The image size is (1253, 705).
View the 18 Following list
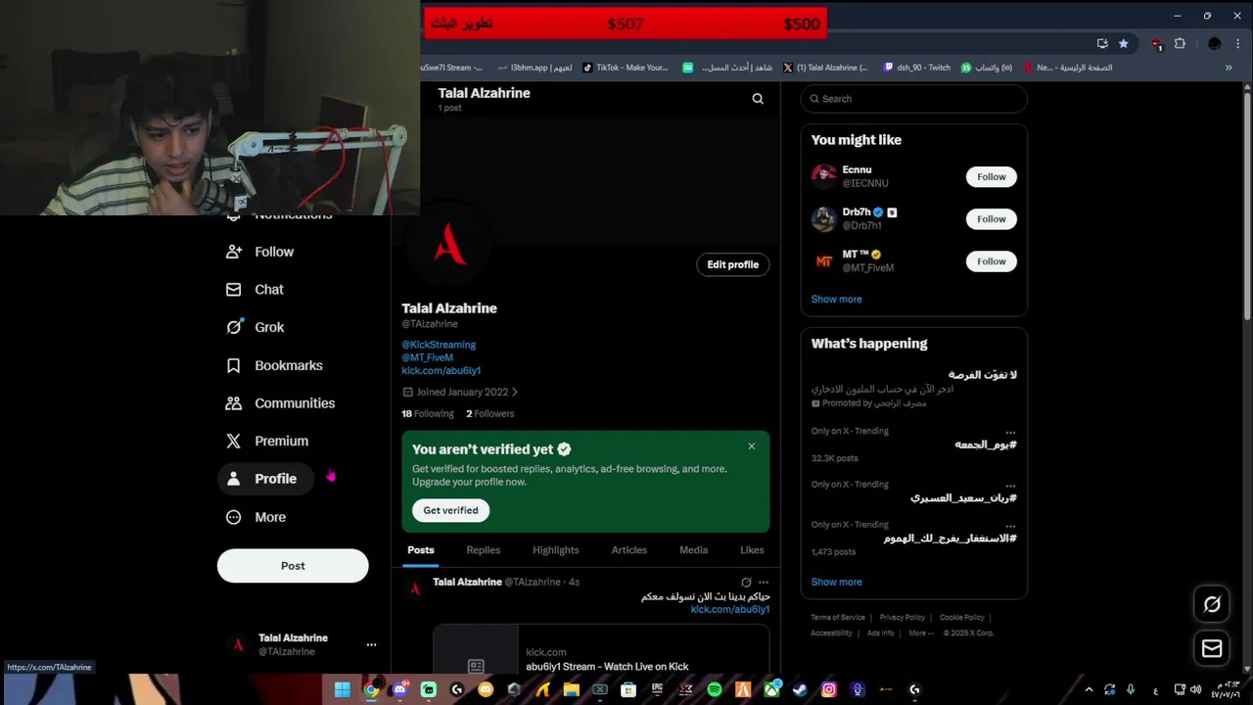[x=428, y=413]
